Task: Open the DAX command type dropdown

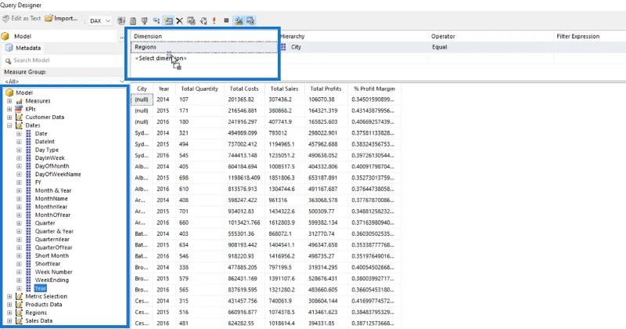Action: (100, 21)
